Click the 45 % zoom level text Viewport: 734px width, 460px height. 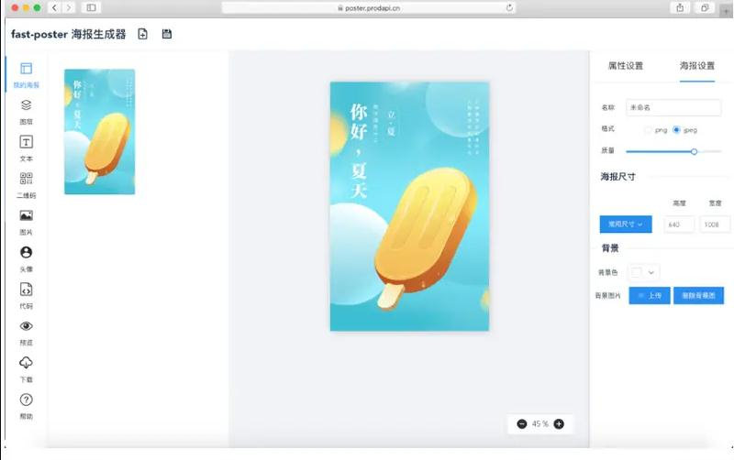540,424
